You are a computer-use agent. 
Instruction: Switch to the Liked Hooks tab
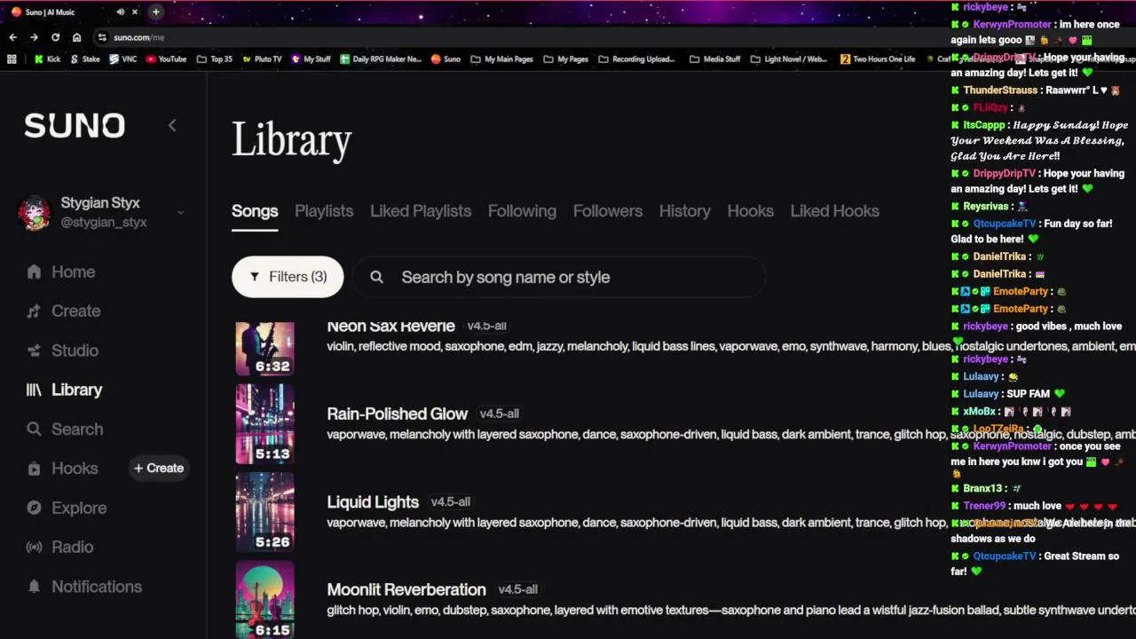(x=835, y=211)
